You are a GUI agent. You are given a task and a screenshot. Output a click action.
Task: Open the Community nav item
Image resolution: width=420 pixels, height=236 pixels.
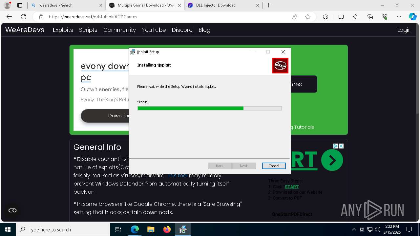[119, 30]
